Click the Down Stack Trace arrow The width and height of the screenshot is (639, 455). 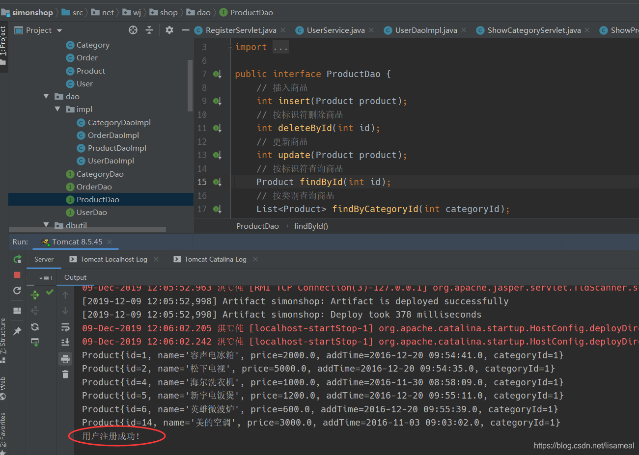point(65,311)
